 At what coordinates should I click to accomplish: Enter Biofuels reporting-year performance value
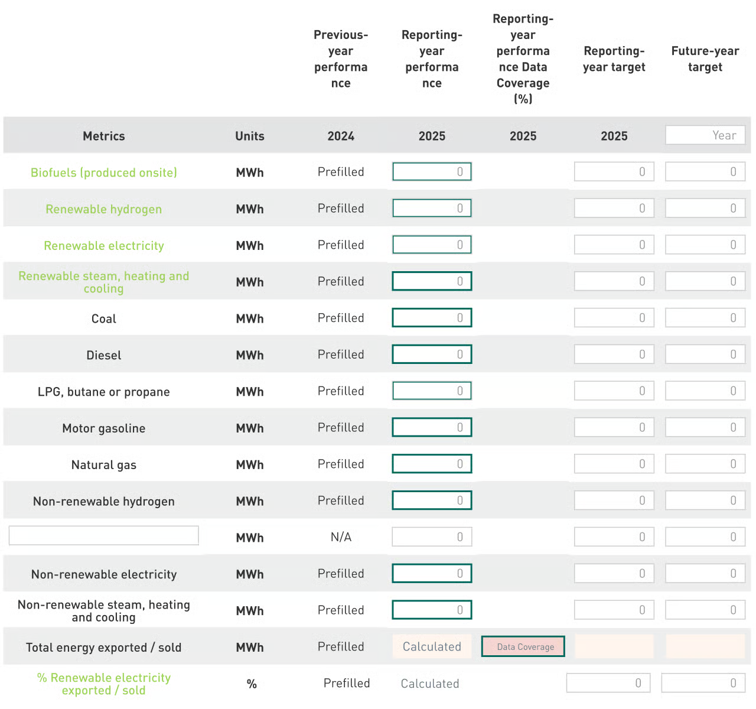coord(432,172)
